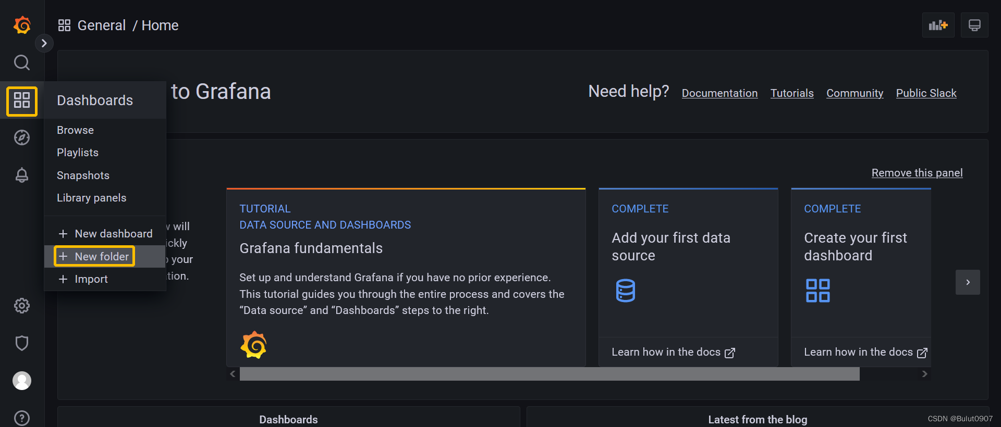This screenshot has width=1001, height=427.
Task: Click the plus icon beside Import
Action: click(x=63, y=279)
